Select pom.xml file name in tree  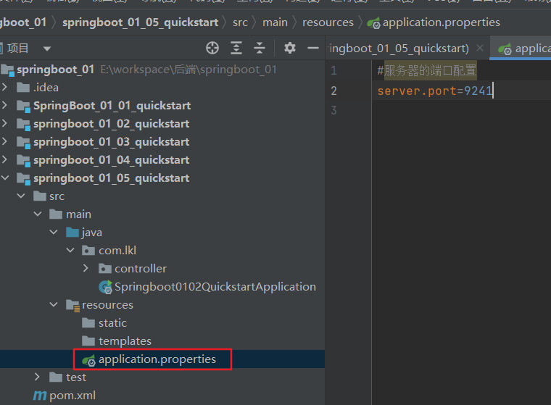72,396
